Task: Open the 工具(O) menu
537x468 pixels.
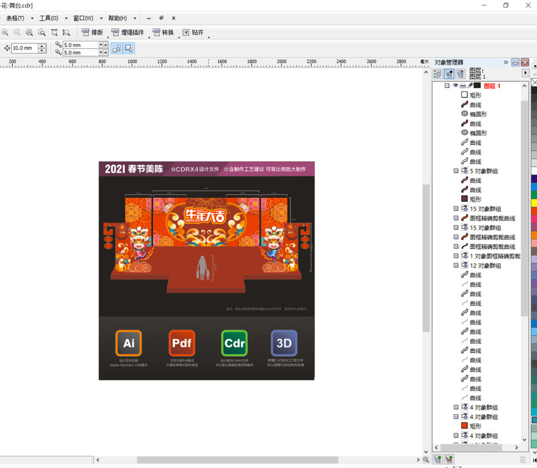Action: tap(49, 18)
